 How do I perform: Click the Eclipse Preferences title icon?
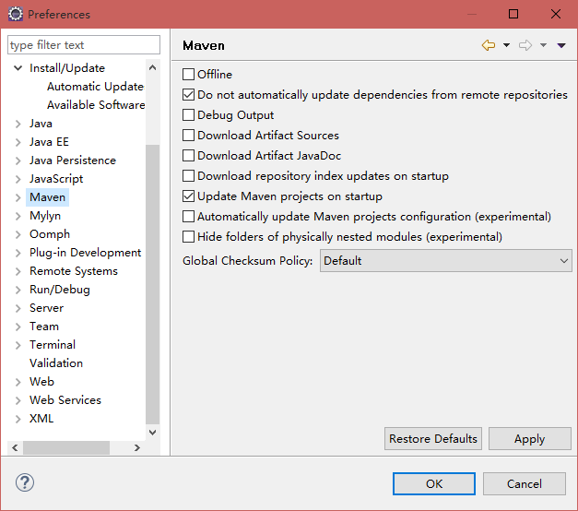(16, 15)
